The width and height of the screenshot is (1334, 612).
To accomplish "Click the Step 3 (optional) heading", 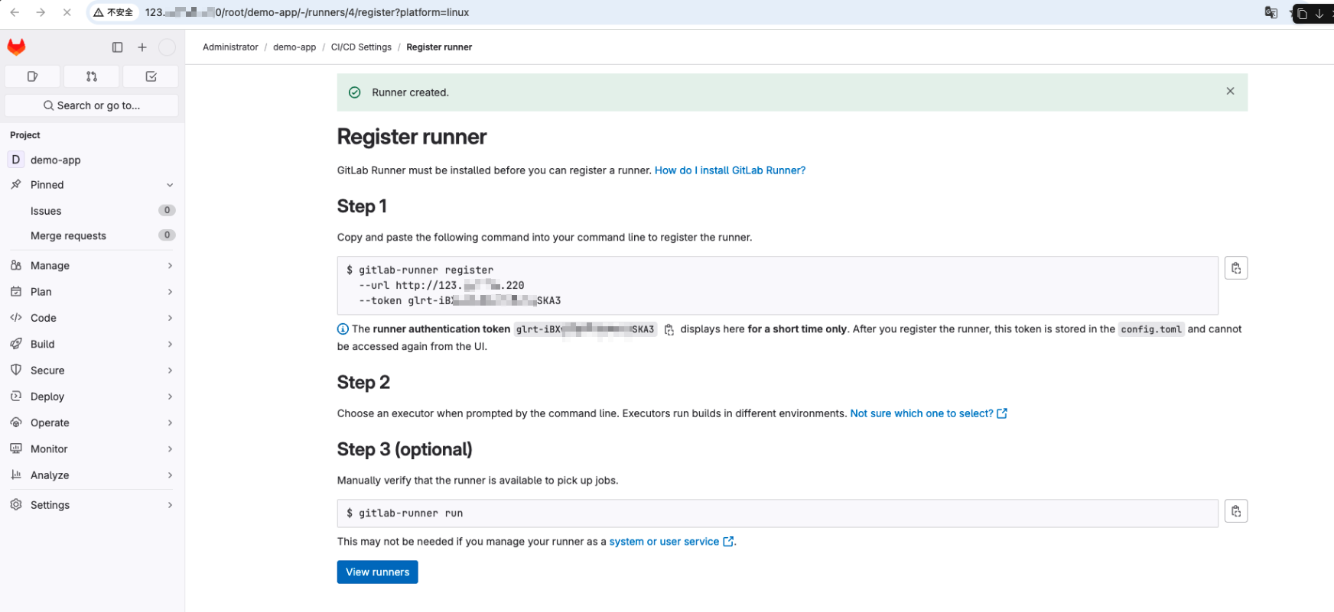I will point(405,449).
